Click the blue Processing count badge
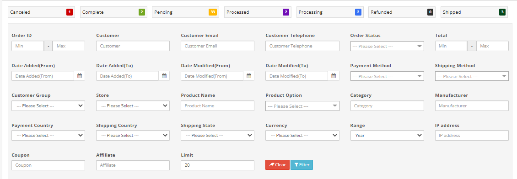Viewport: 517px width, 179px height. click(x=358, y=12)
